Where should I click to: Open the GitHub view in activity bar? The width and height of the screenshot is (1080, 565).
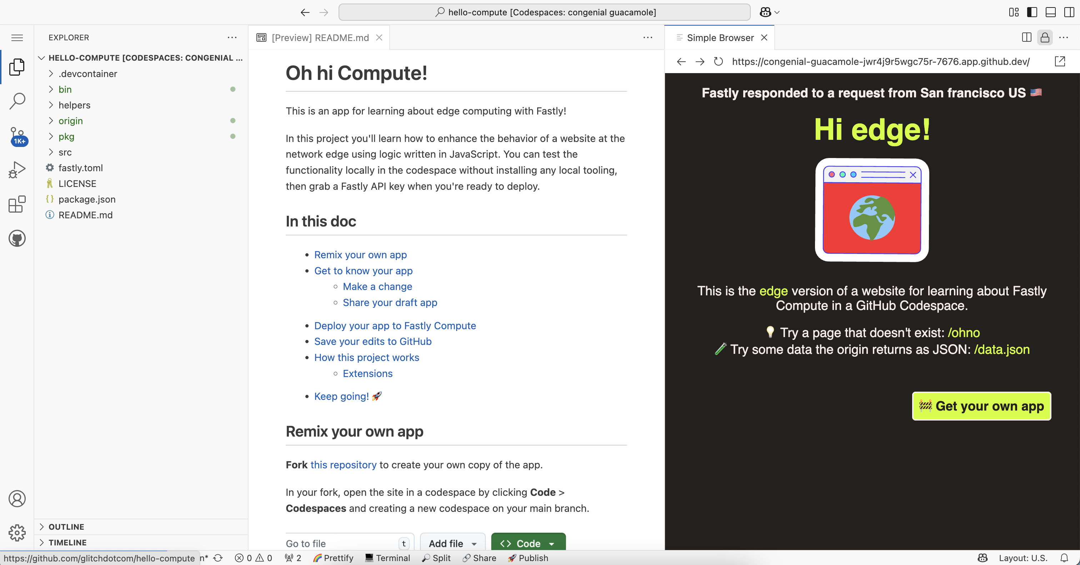point(17,238)
